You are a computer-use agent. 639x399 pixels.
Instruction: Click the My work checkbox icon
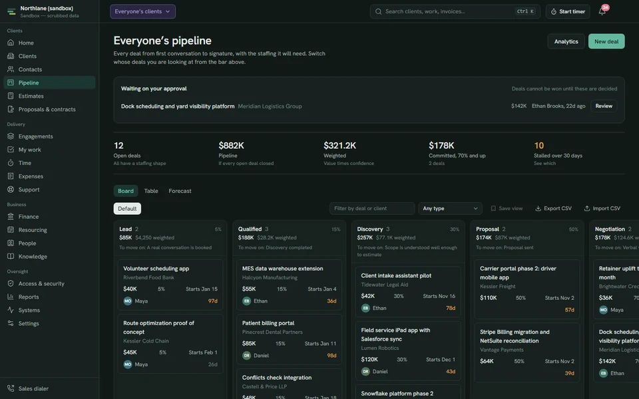(11, 150)
